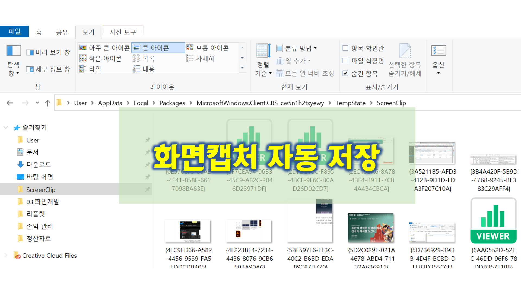Select the {5D2C029F-021A thumbnail image

tap(371, 228)
